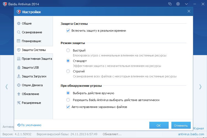Screen dimensions: 207x138
Task: Click the download icon beside Защита Загрузки
Action: [x=18, y=76]
